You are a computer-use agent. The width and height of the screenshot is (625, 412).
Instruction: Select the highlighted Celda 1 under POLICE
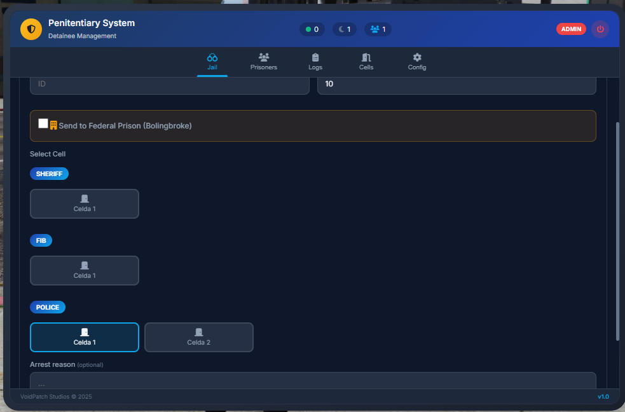click(x=85, y=337)
